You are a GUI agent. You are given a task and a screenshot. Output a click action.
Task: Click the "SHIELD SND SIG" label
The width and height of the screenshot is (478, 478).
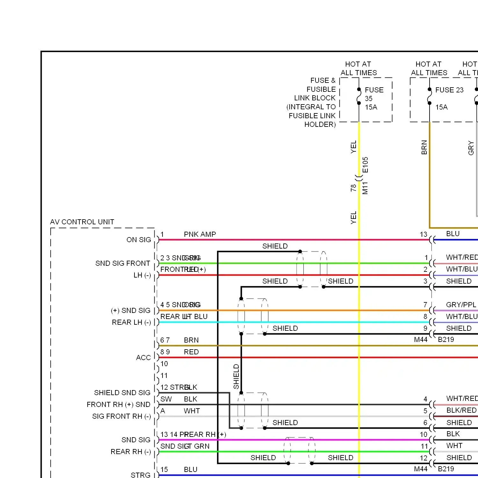point(122,393)
